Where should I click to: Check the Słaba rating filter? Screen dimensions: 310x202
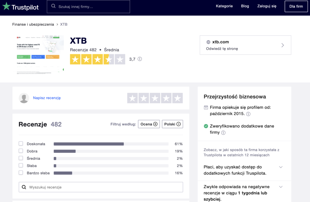(x=21, y=165)
